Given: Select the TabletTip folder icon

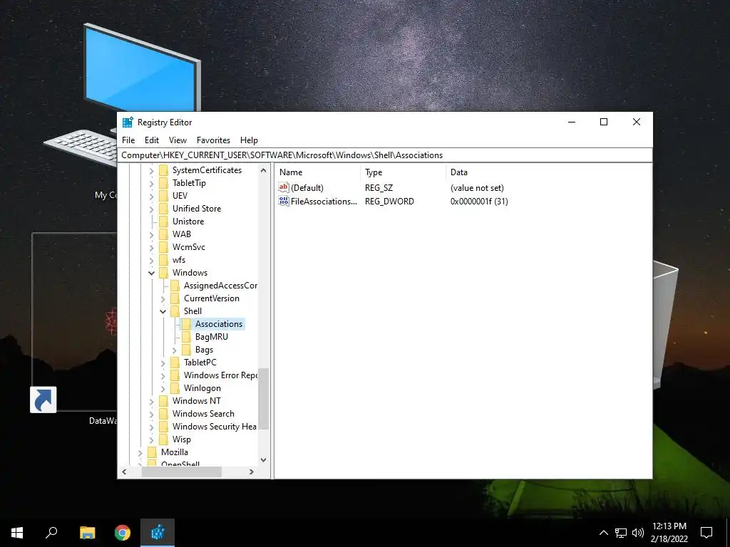Looking at the screenshot, I should [x=163, y=183].
